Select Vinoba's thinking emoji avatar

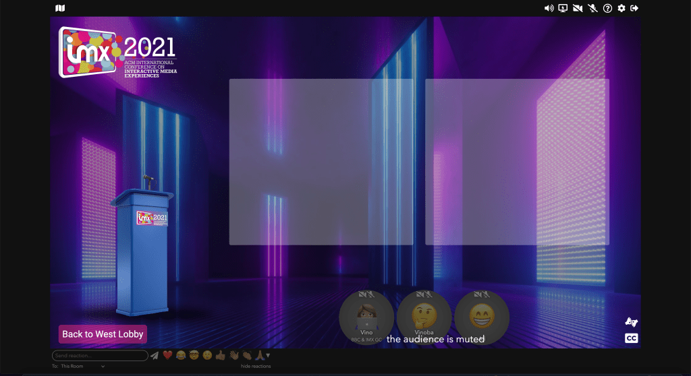424,315
